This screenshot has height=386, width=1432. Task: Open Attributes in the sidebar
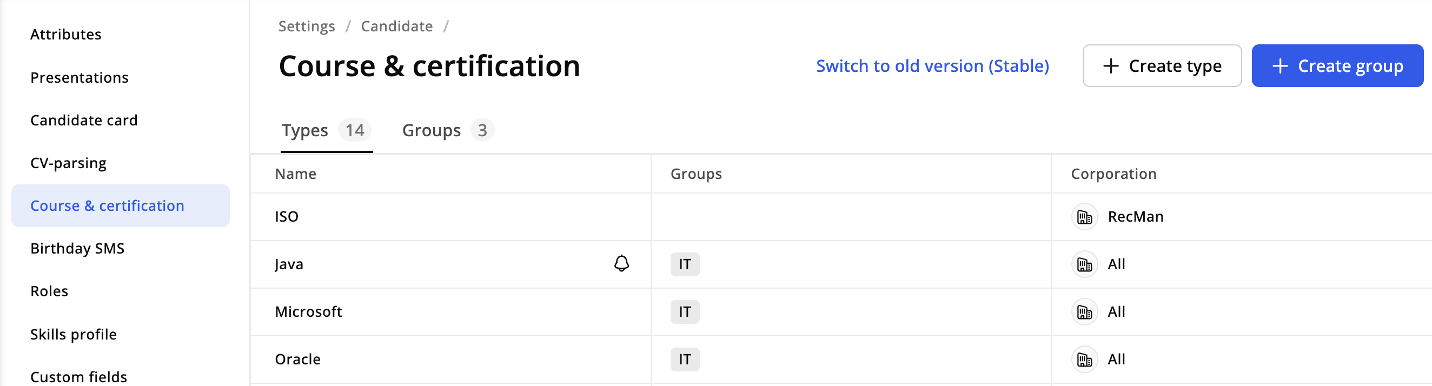click(65, 35)
